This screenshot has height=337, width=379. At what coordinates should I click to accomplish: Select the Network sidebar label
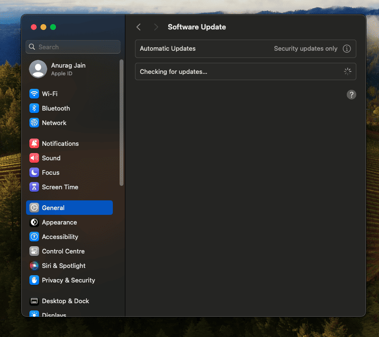coord(54,123)
